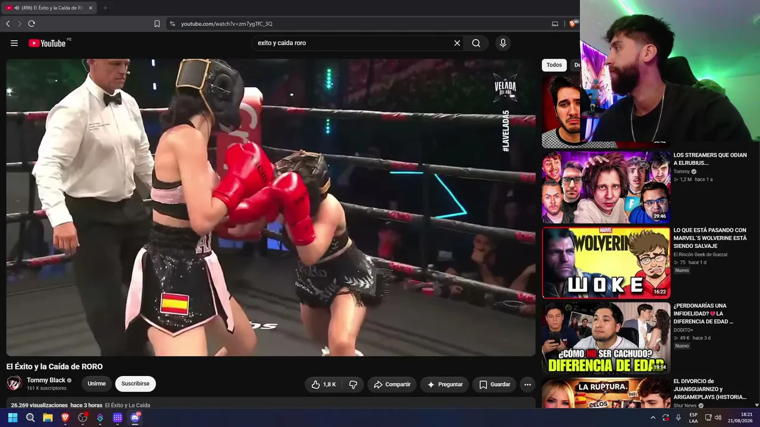
Task: Open Tommy Black channel avatar
Action: pyautogui.click(x=14, y=384)
